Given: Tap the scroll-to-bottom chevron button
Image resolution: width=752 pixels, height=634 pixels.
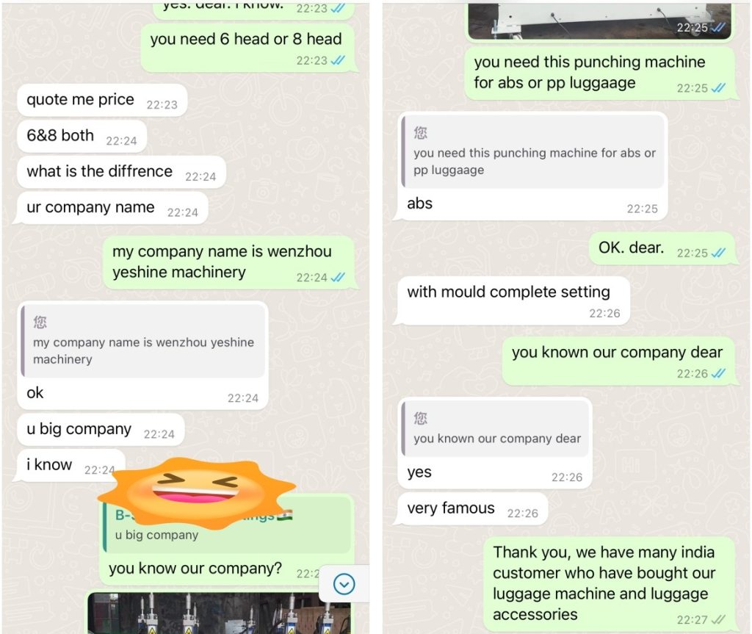Looking at the screenshot, I should pos(344,583).
